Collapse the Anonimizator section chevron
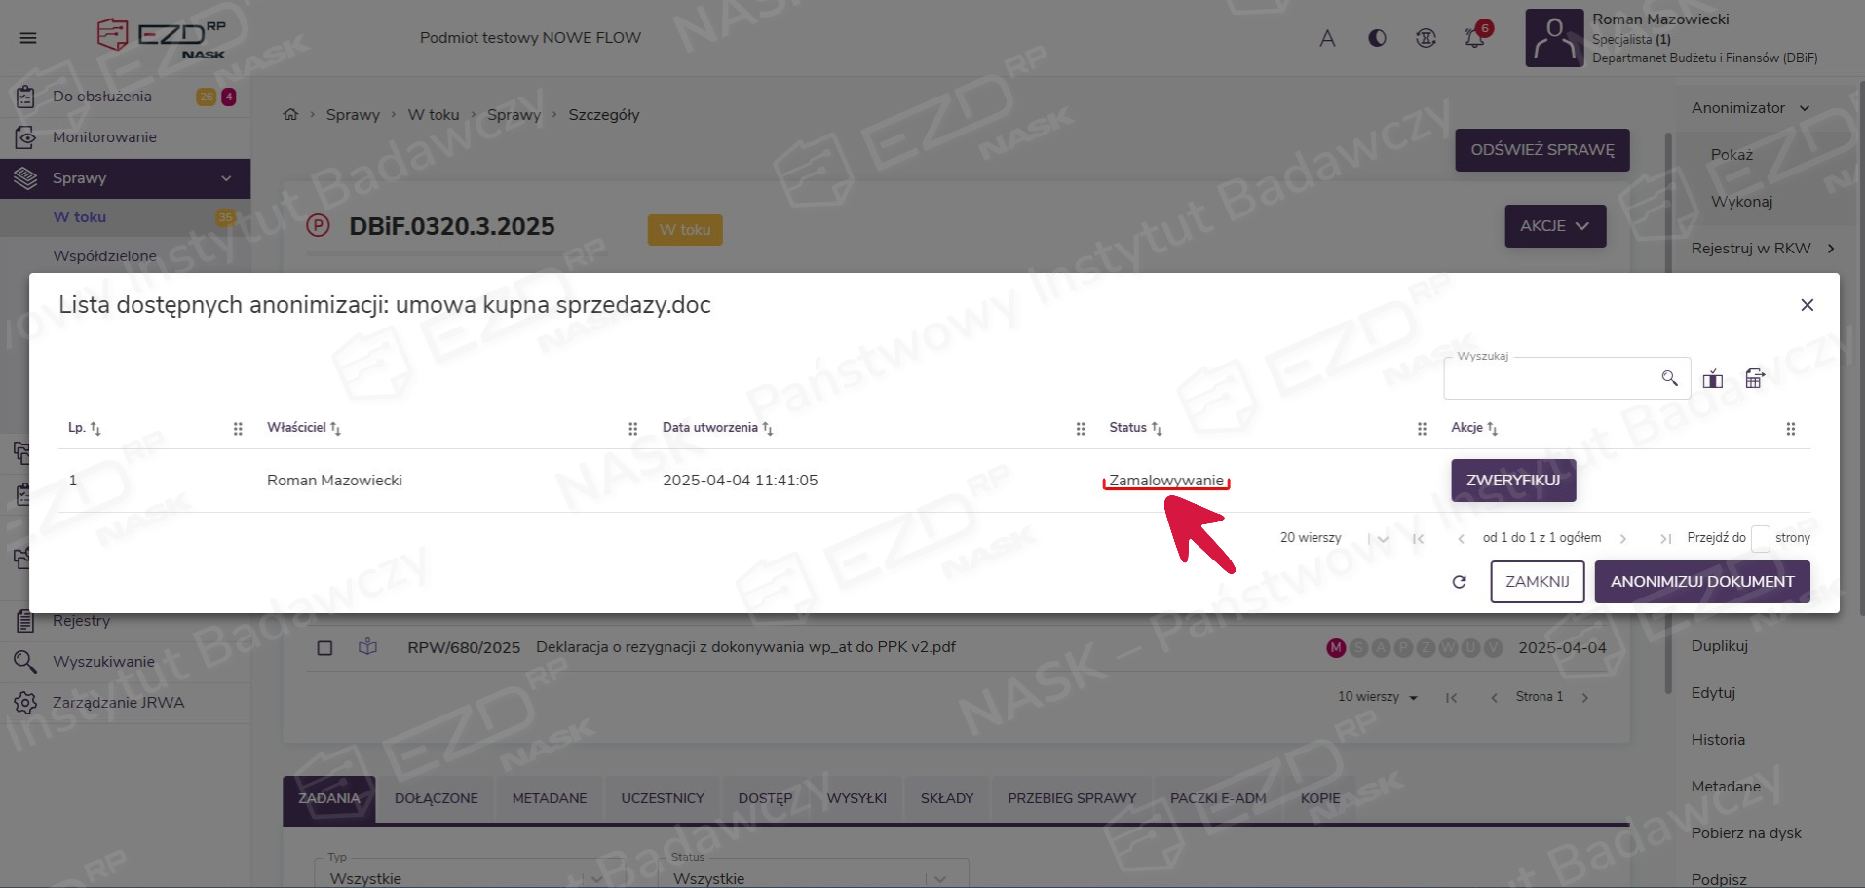1865x888 pixels. (x=1804, y=108)
